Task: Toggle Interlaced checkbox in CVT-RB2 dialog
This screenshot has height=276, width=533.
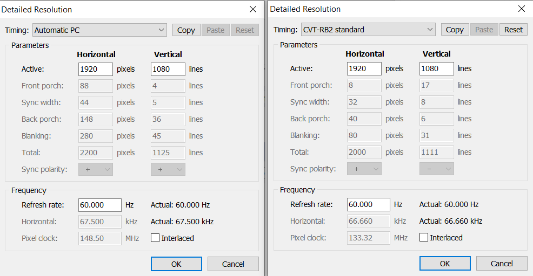Action: 424,237
